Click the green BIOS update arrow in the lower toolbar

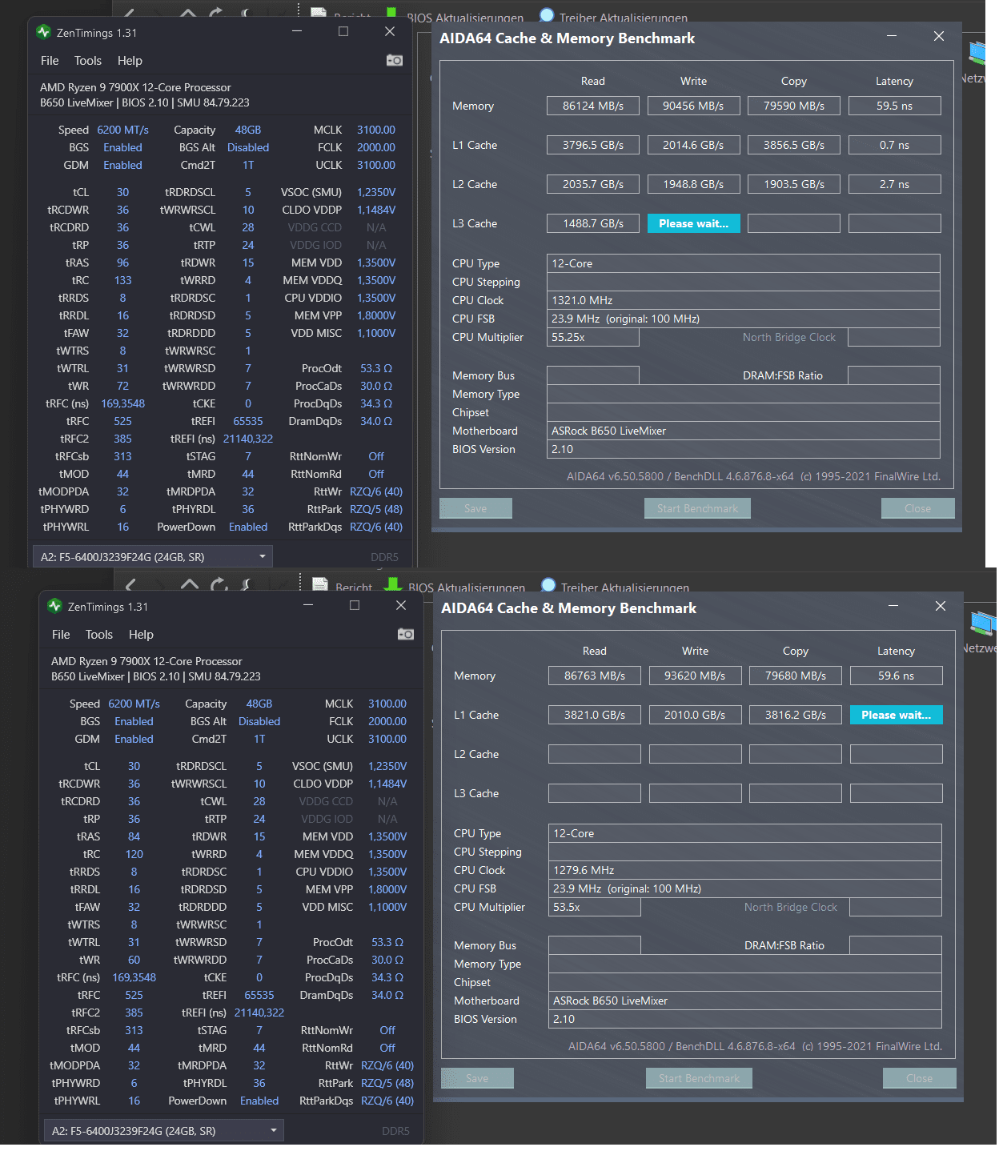point(393,585)
